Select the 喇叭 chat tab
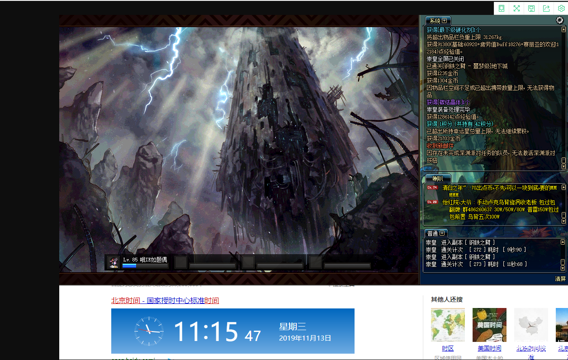Image resolution: width=568 pixels, height=360 pixels. tap(438, 179)
